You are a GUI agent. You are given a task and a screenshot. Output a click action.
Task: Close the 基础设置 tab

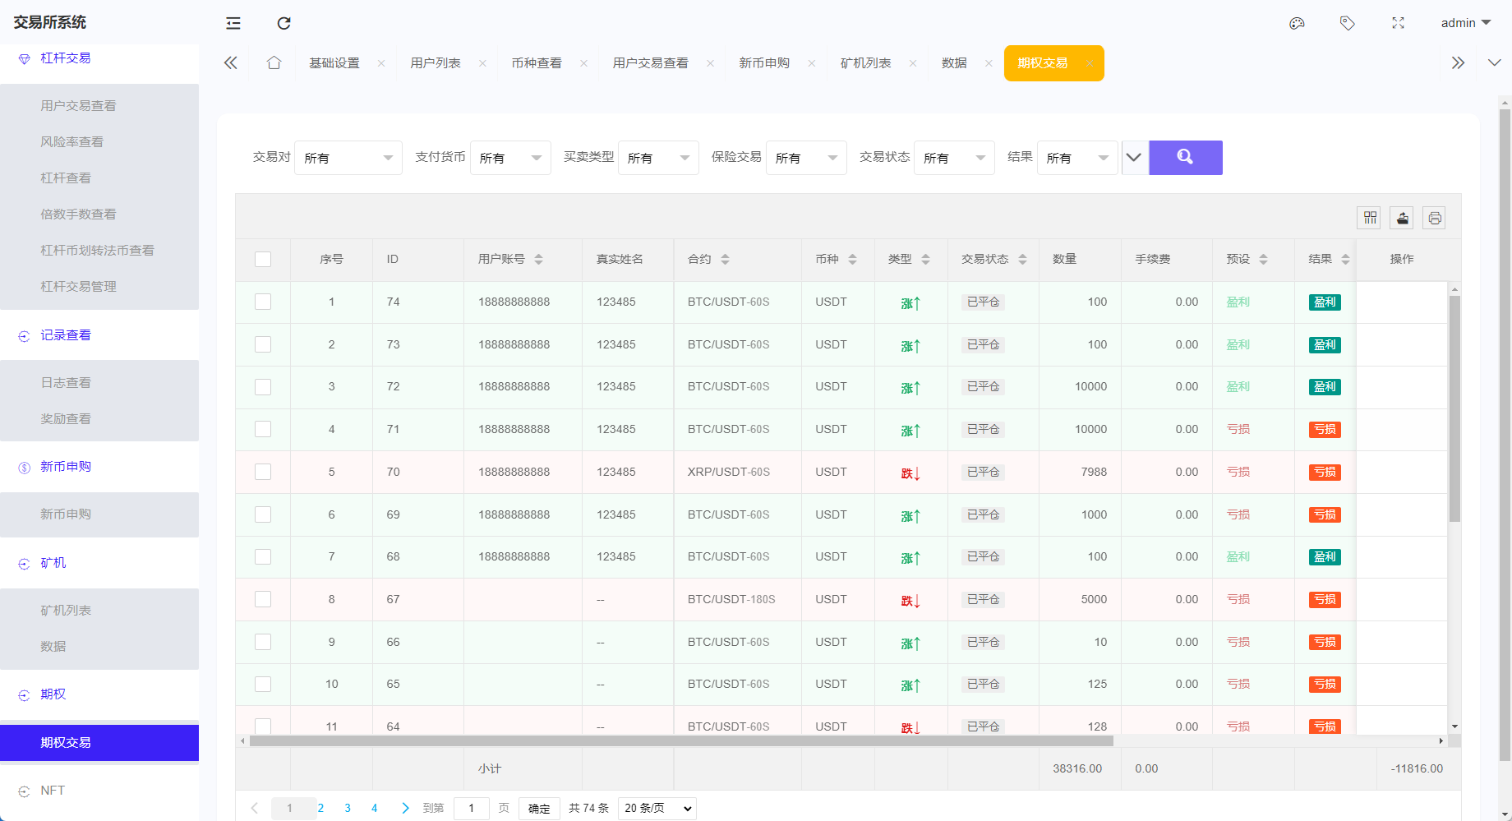click(x=381, y=63)
